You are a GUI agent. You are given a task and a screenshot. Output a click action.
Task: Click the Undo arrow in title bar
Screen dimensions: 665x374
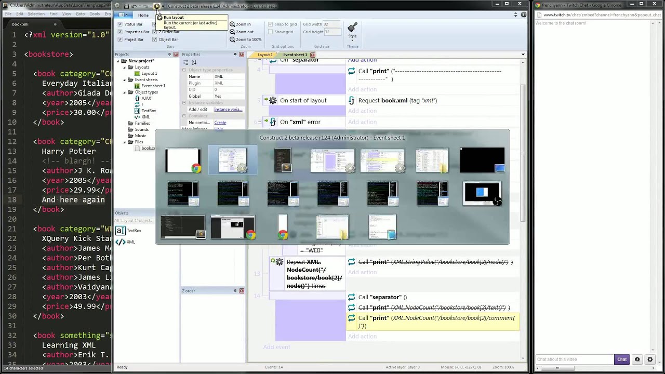click(x=134, y=6)
